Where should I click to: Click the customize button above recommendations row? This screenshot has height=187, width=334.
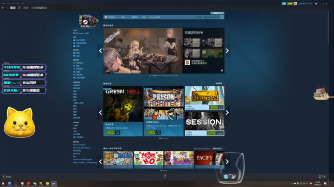tap(218, 149)
